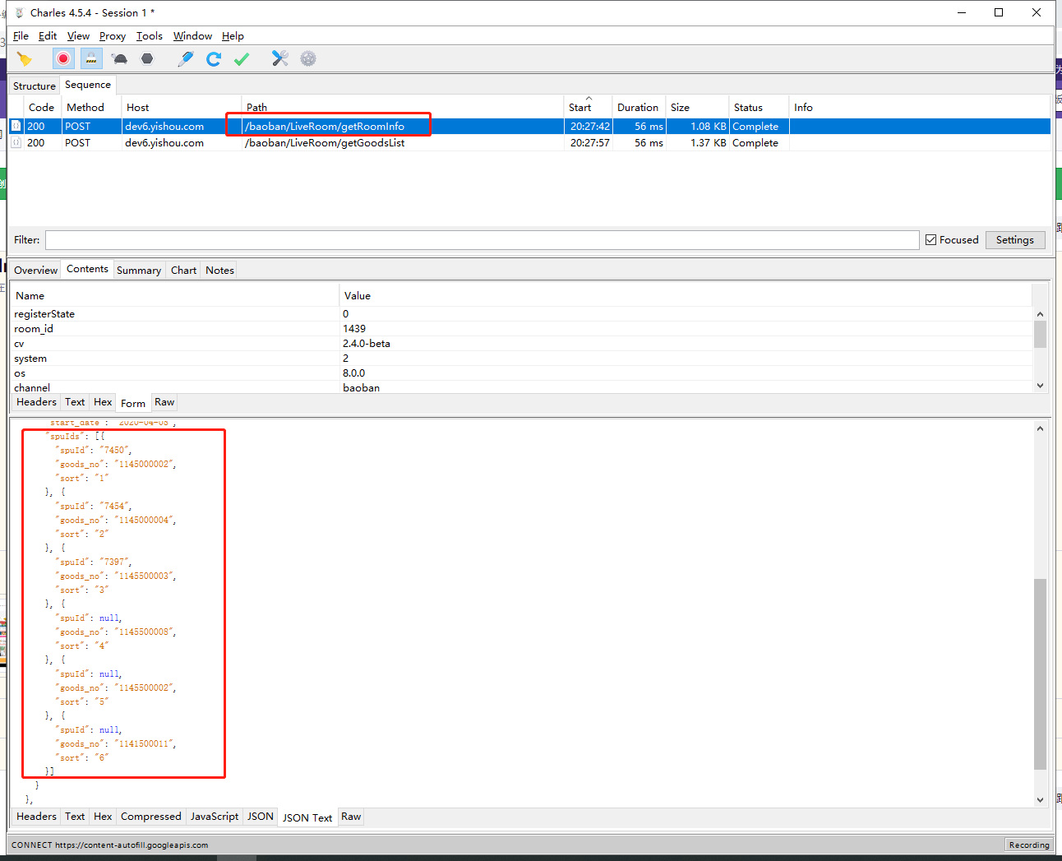Toggle the hexagon Breakpoints icon
The width and height of the screenshot is (1062, 861).
[147, 58]
